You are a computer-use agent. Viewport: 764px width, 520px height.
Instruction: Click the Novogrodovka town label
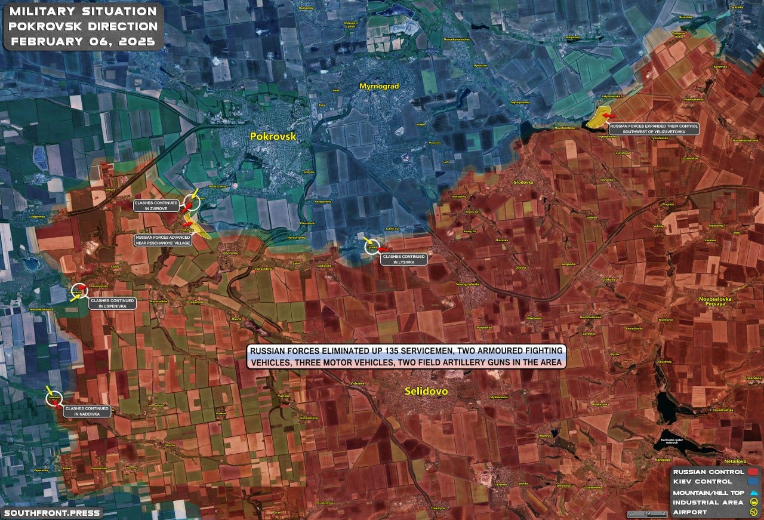coord(467,284)
